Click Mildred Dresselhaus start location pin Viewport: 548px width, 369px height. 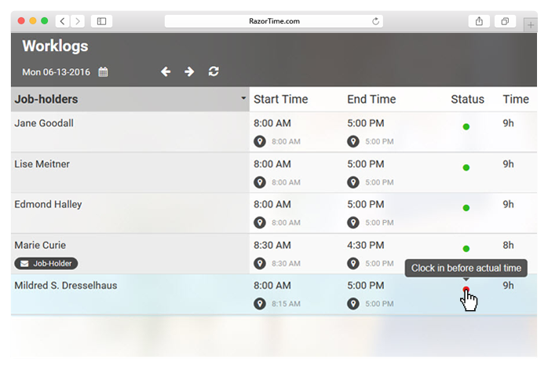point(260,304)
